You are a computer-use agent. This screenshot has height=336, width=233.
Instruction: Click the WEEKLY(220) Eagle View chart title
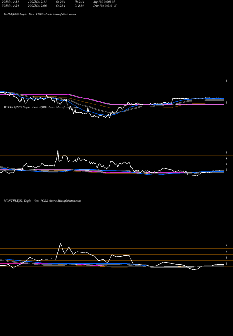pyautogui.click(x=41, y=107)
